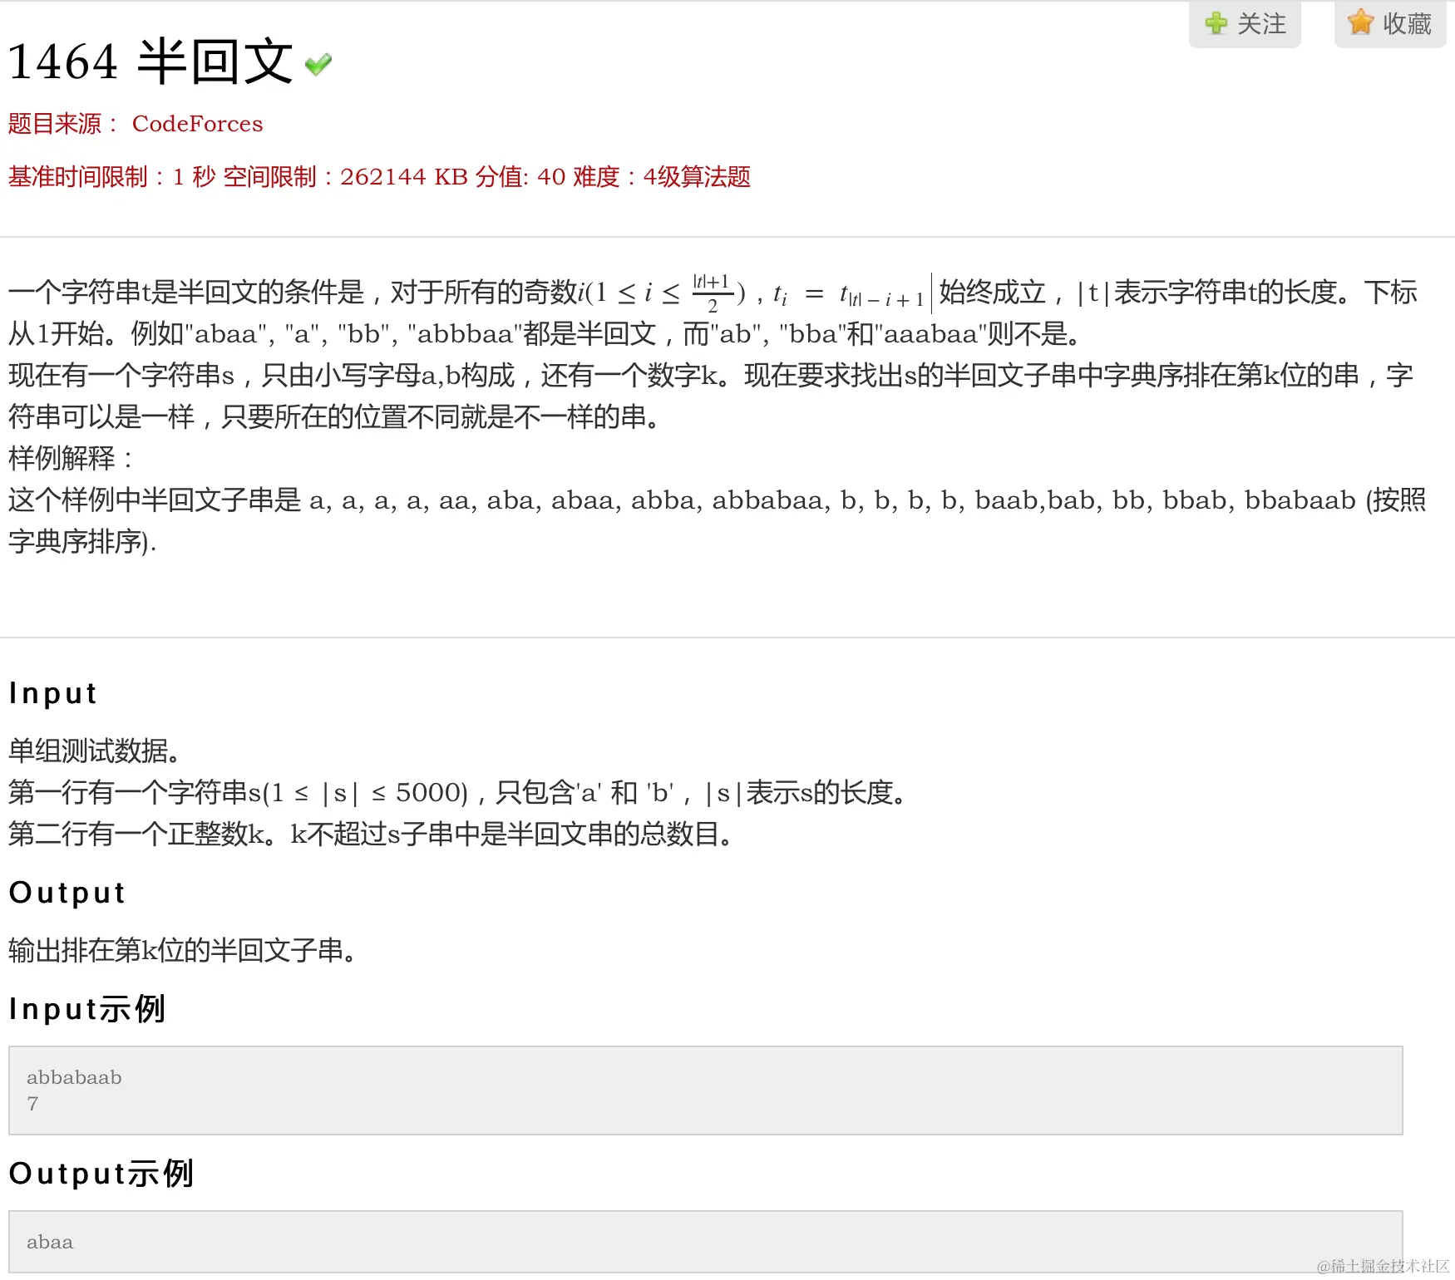The image size is (1455, 1280).
Task: Click the green checkmark beside the title
Action: (x=318, y=65)
